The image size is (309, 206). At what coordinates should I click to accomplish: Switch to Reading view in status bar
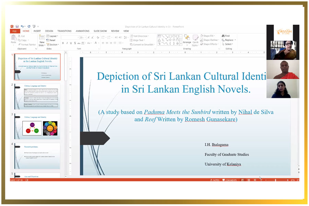(255, 180)
